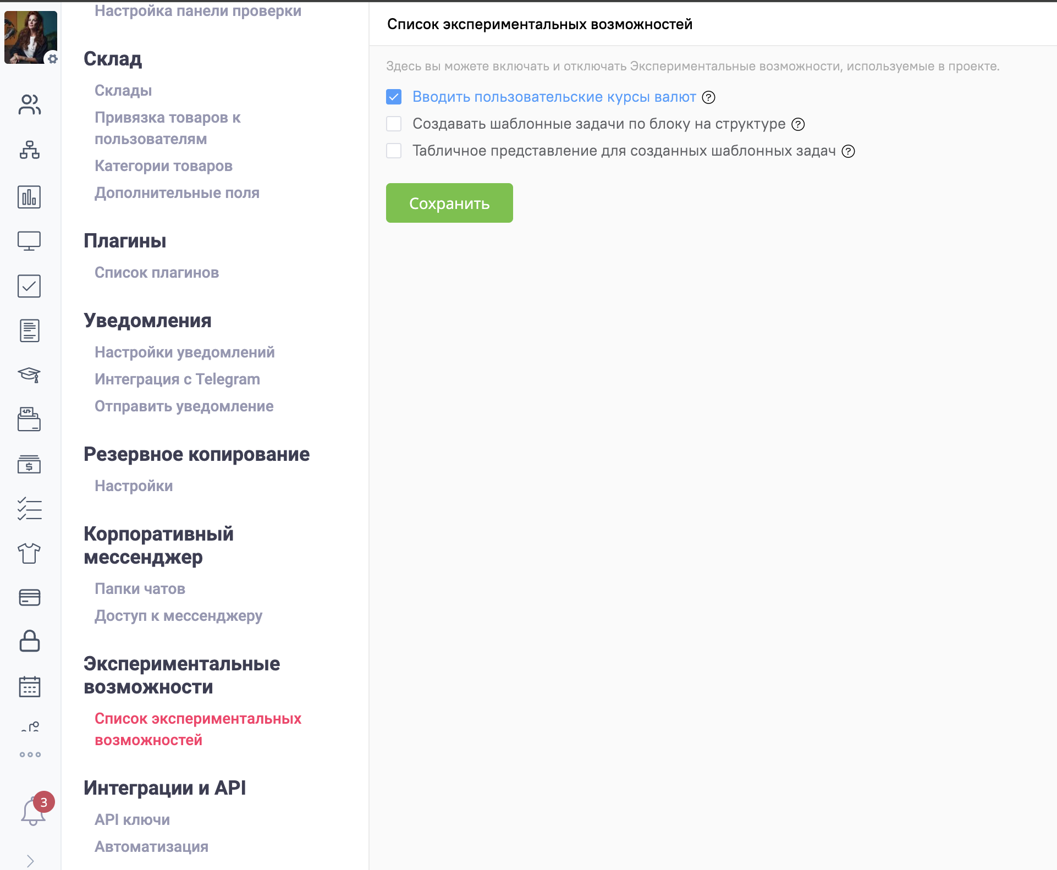Screen dimensions: 1057x870
Task: Open the org structure icon
Action: pos(30,150)
